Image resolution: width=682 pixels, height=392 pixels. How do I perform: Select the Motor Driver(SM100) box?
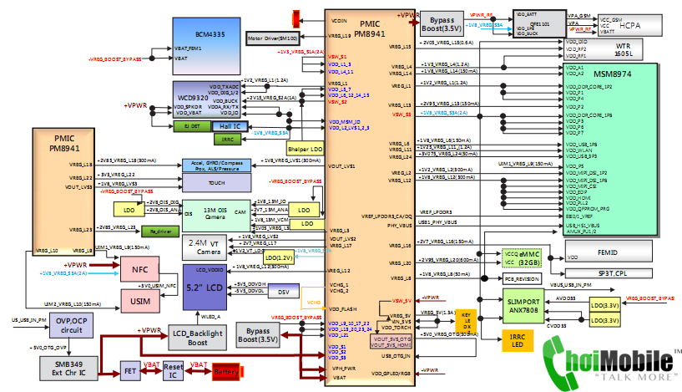click(273, 38)
